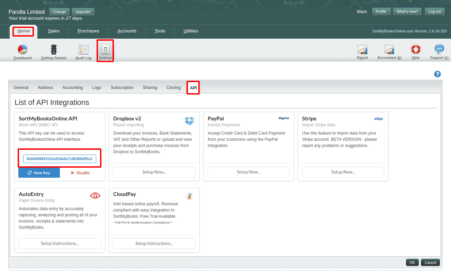Disable the SortMyBooksOnline API key
This screenshot has width=451, height=275.
pyautogui.click(x=80, y=173)
